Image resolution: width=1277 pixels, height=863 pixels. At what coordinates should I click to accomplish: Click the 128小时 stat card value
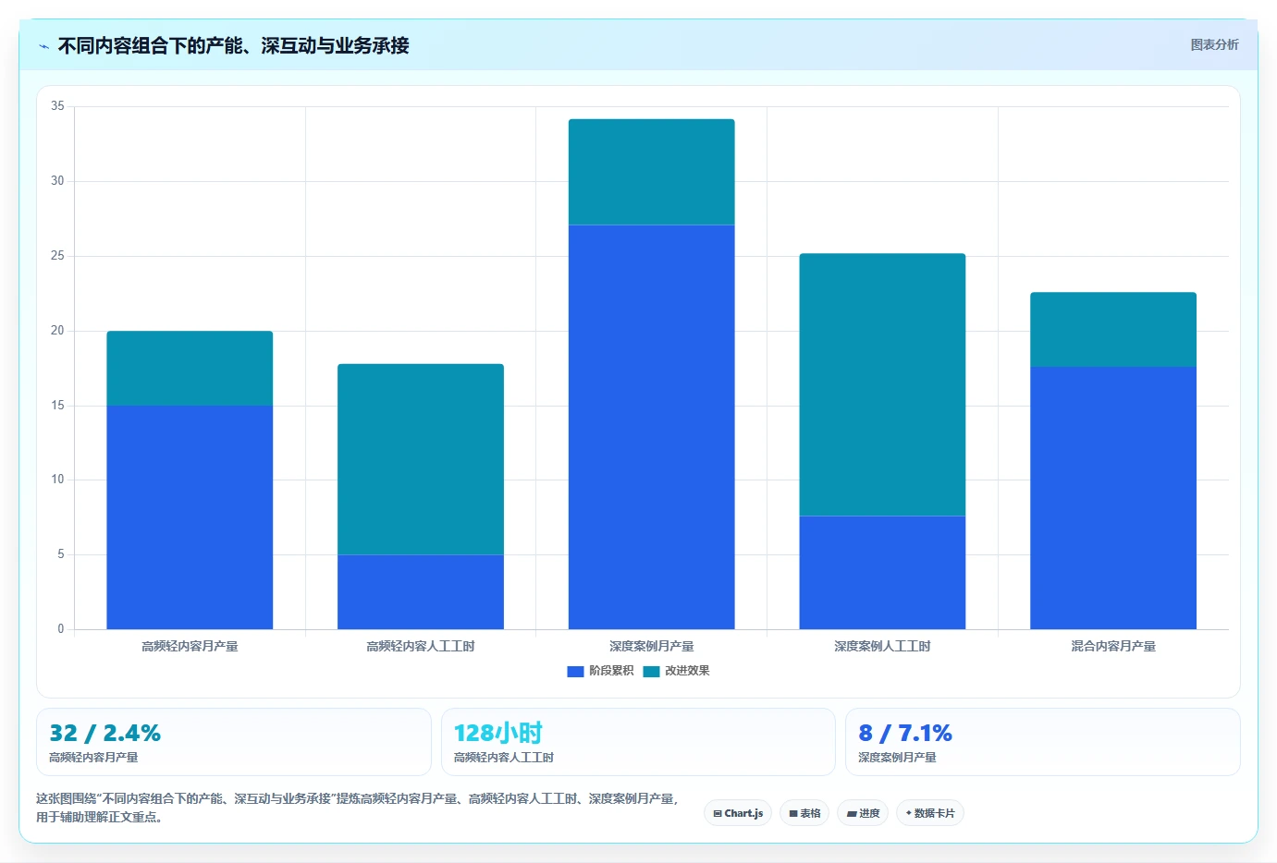click(498, 734)
